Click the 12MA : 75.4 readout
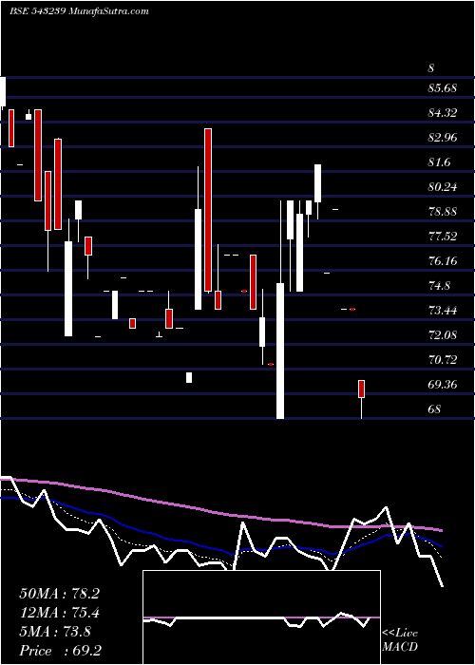The height and width of the screenshot is (665, 475). tap(59, 613)
